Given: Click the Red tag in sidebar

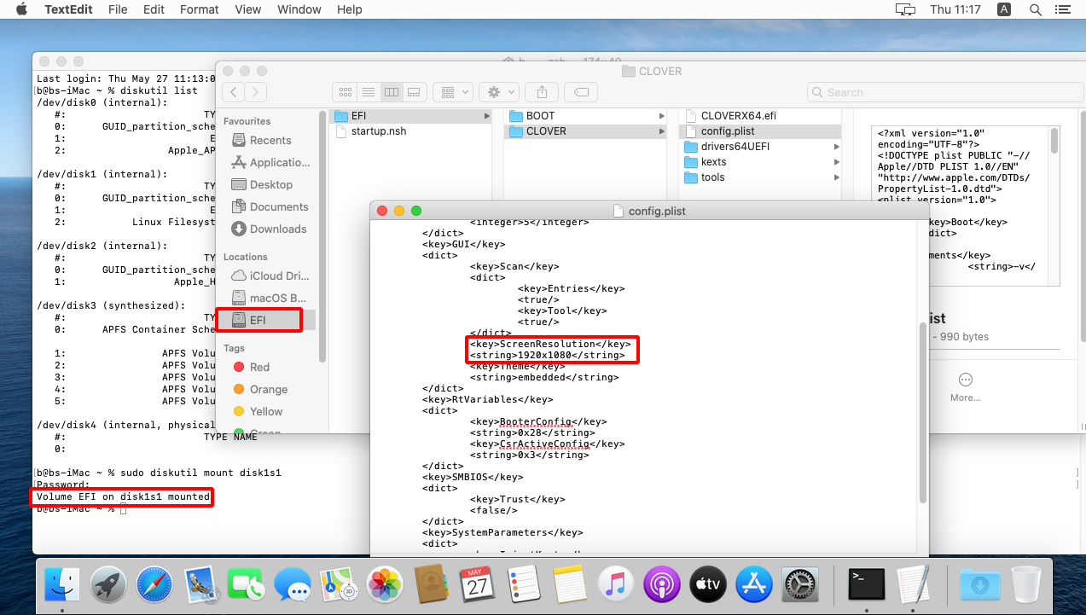Looking at the screenshot, I should point(259,367).
